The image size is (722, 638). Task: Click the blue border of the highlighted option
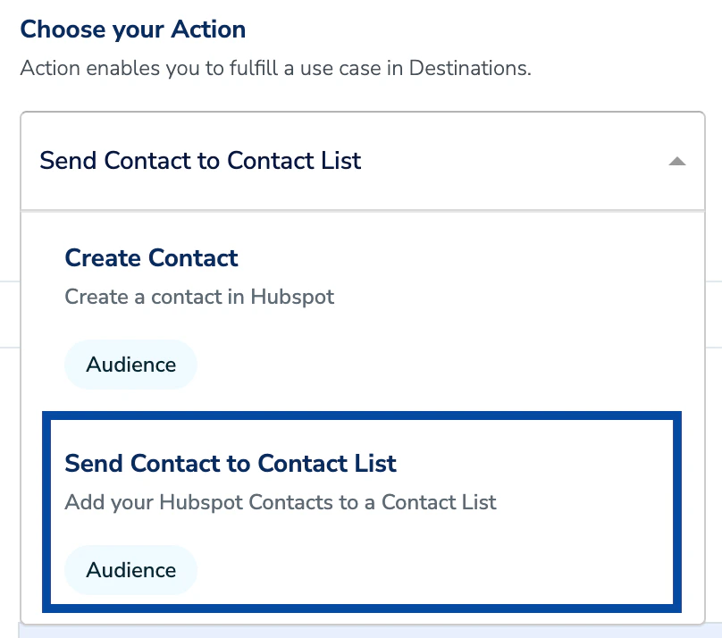(362, 416)
